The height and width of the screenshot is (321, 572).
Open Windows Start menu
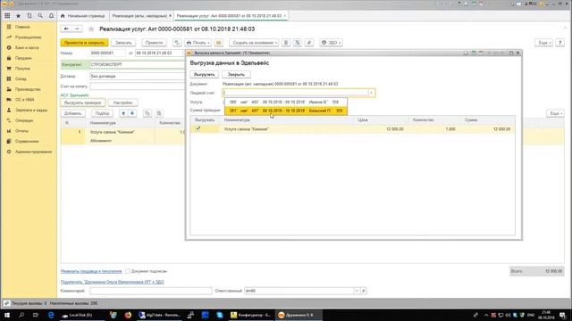7,315
